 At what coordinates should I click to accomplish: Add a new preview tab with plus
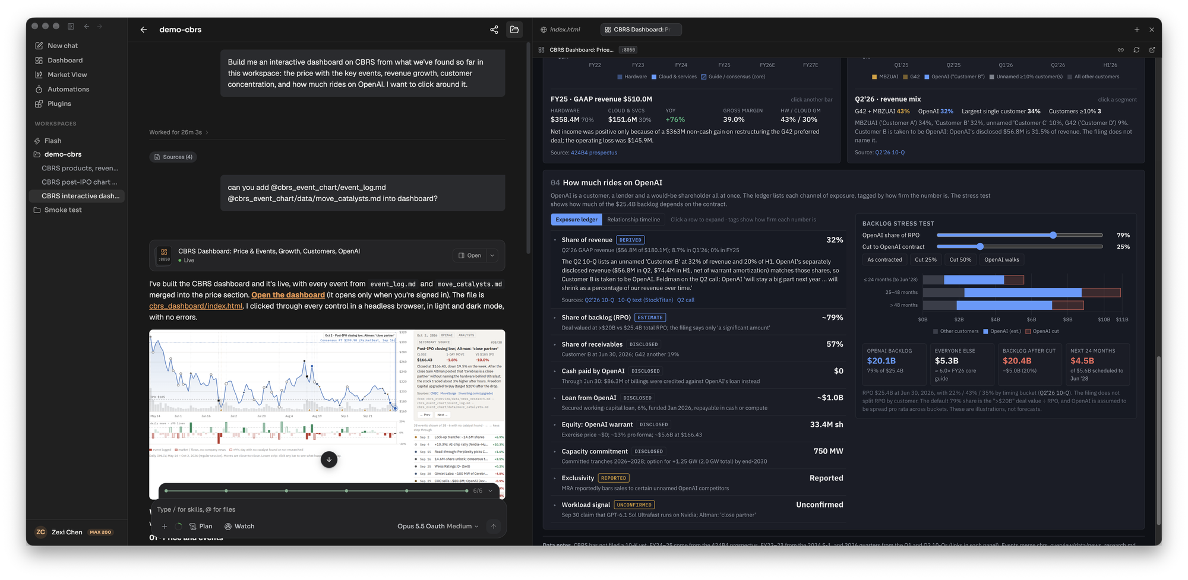pyautogui.click(x=1136, y=30)
